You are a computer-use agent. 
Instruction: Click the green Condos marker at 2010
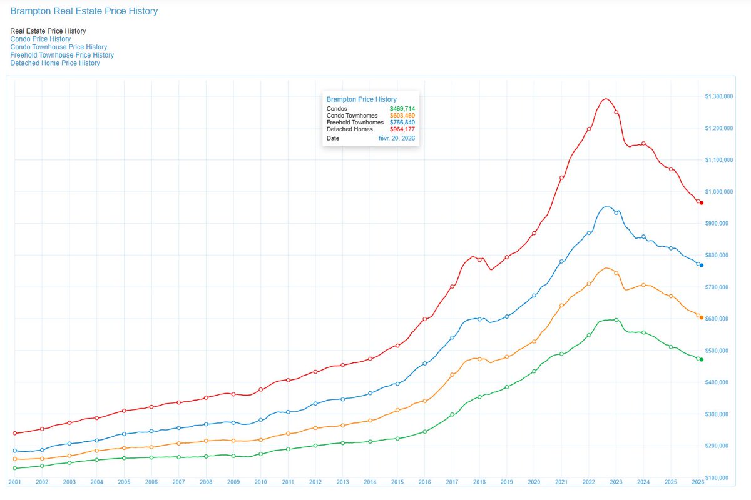[x=260, y=454]
